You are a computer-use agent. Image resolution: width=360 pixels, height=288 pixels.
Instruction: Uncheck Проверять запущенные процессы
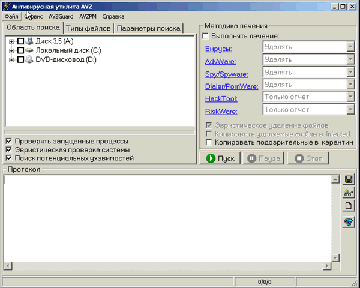tap(9, 141)
